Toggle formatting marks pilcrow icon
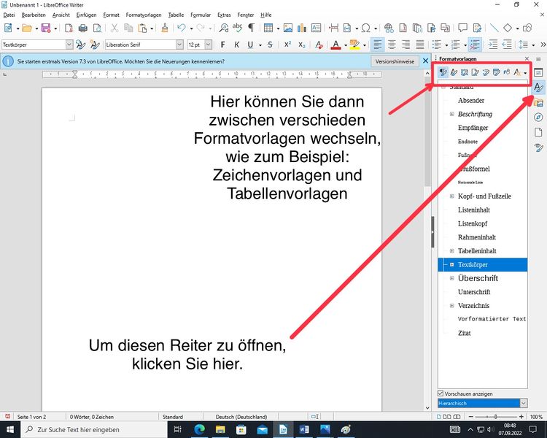The image size is (547, 438). [251, 28]
